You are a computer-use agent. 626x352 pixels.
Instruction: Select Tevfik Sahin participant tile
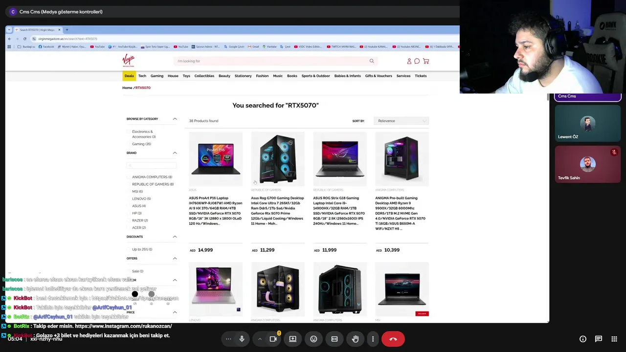[587, 164]
